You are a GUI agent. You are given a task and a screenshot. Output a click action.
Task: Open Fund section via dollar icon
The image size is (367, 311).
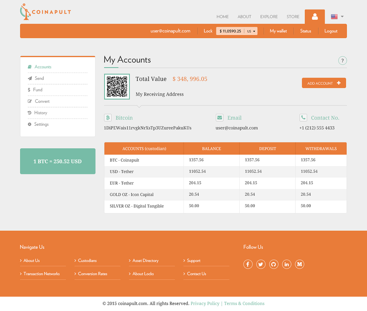(x=30, y=90)
